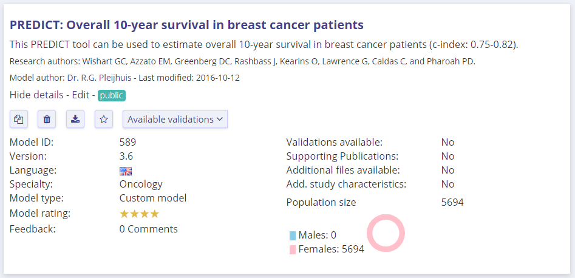
Task: Download the model via download icon
Action: tap(75, 119)
